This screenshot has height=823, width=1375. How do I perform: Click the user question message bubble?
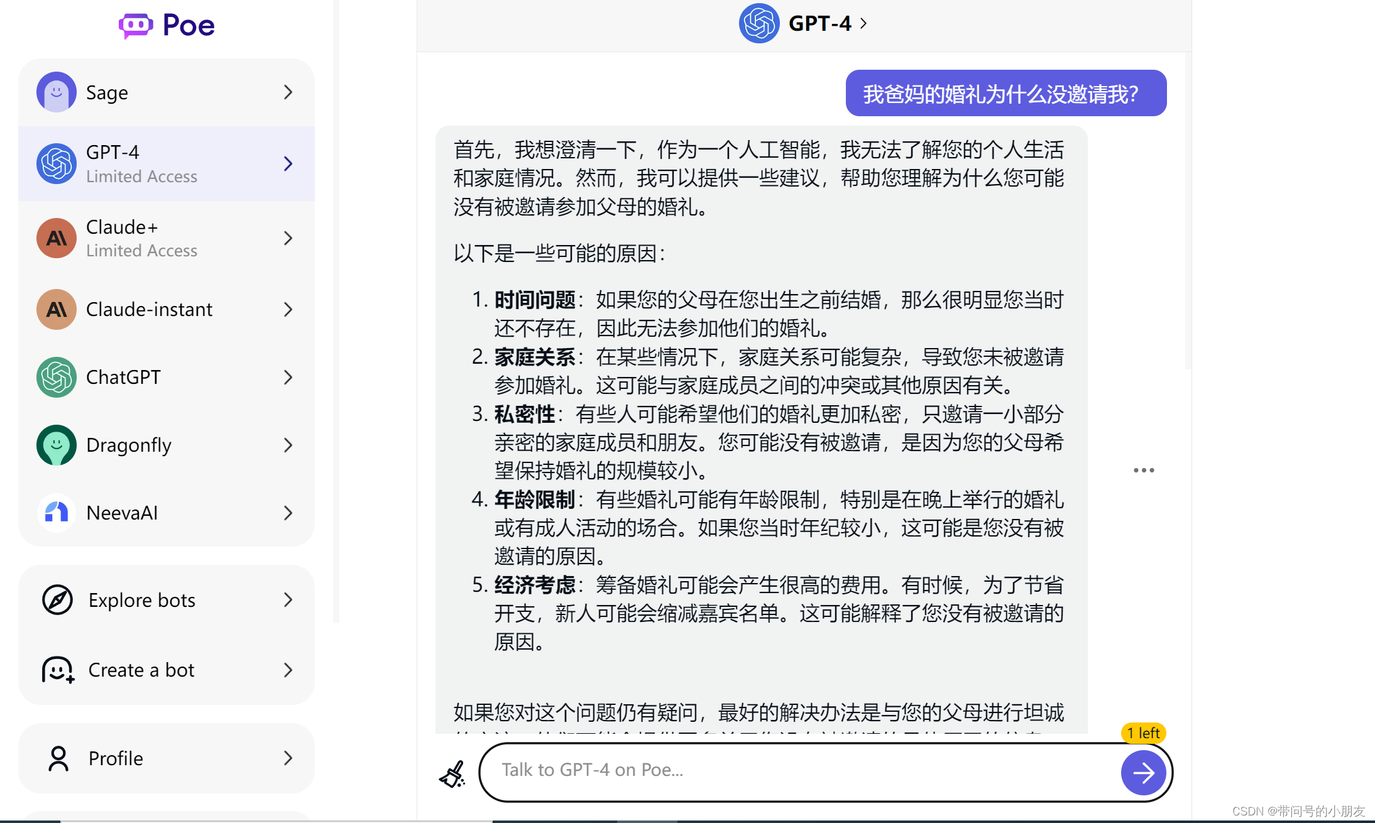tap(1006, 93)
